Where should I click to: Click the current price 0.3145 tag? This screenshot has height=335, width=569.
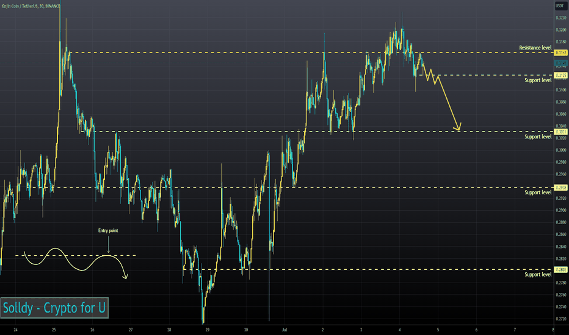(x=560, y=63)
